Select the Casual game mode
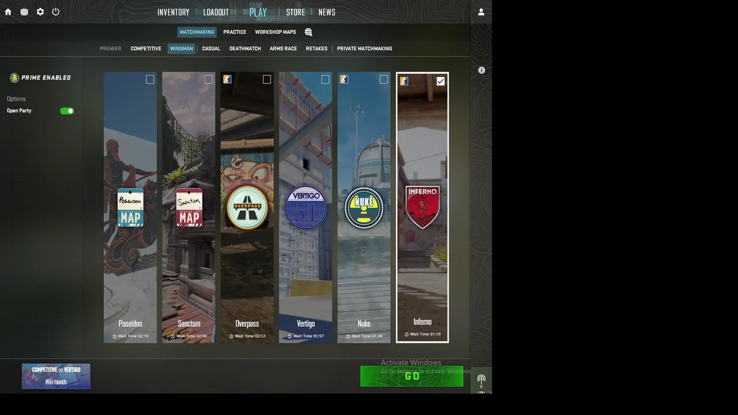 pyautogui.click(x=211, y=48)
